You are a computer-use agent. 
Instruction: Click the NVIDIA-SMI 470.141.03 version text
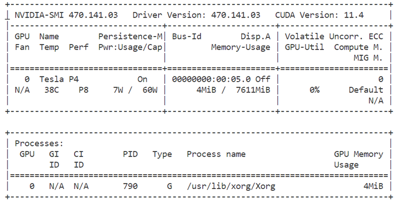tap(66, 15)
